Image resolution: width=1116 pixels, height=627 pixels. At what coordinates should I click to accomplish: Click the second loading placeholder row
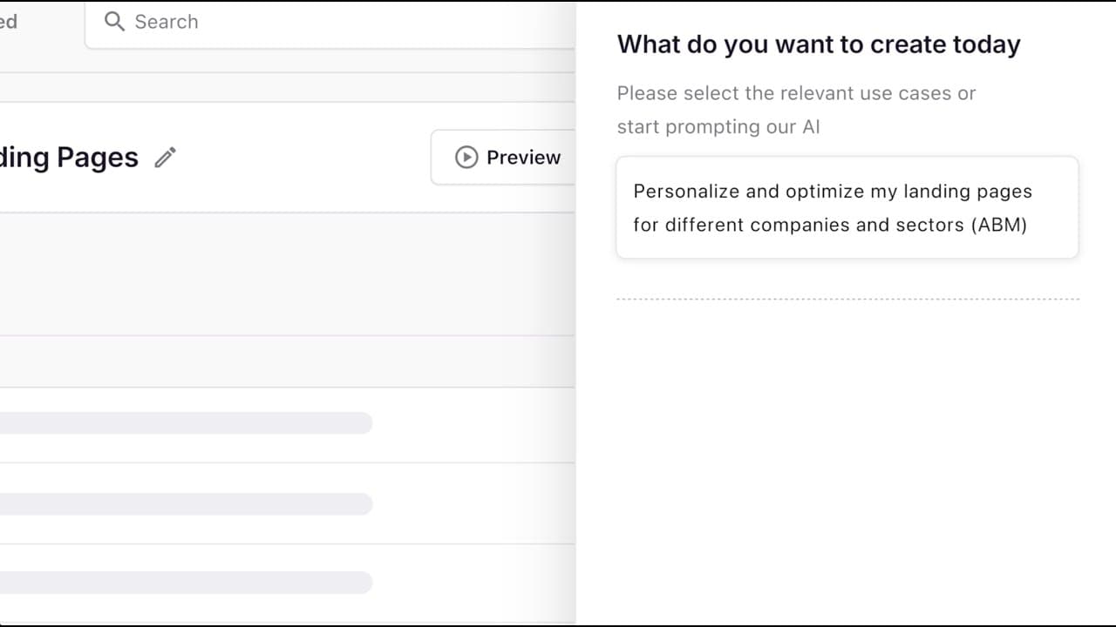click(183, 504)
